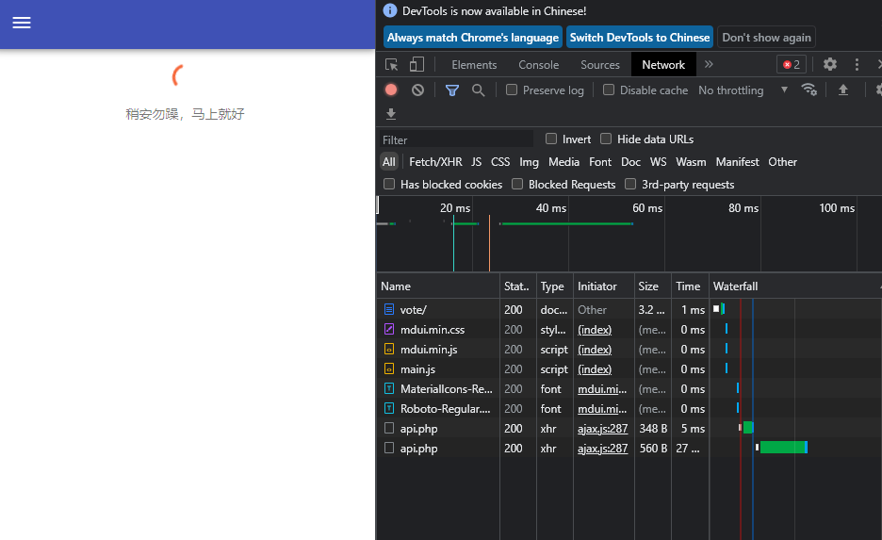
Task: Click Switch DevTools to Chinese button
Action: 640,37
